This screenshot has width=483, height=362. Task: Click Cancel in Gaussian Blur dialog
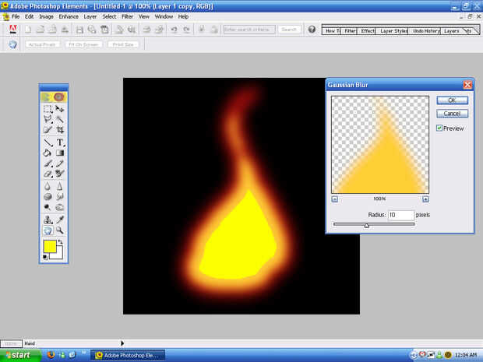tap(452, 114)
